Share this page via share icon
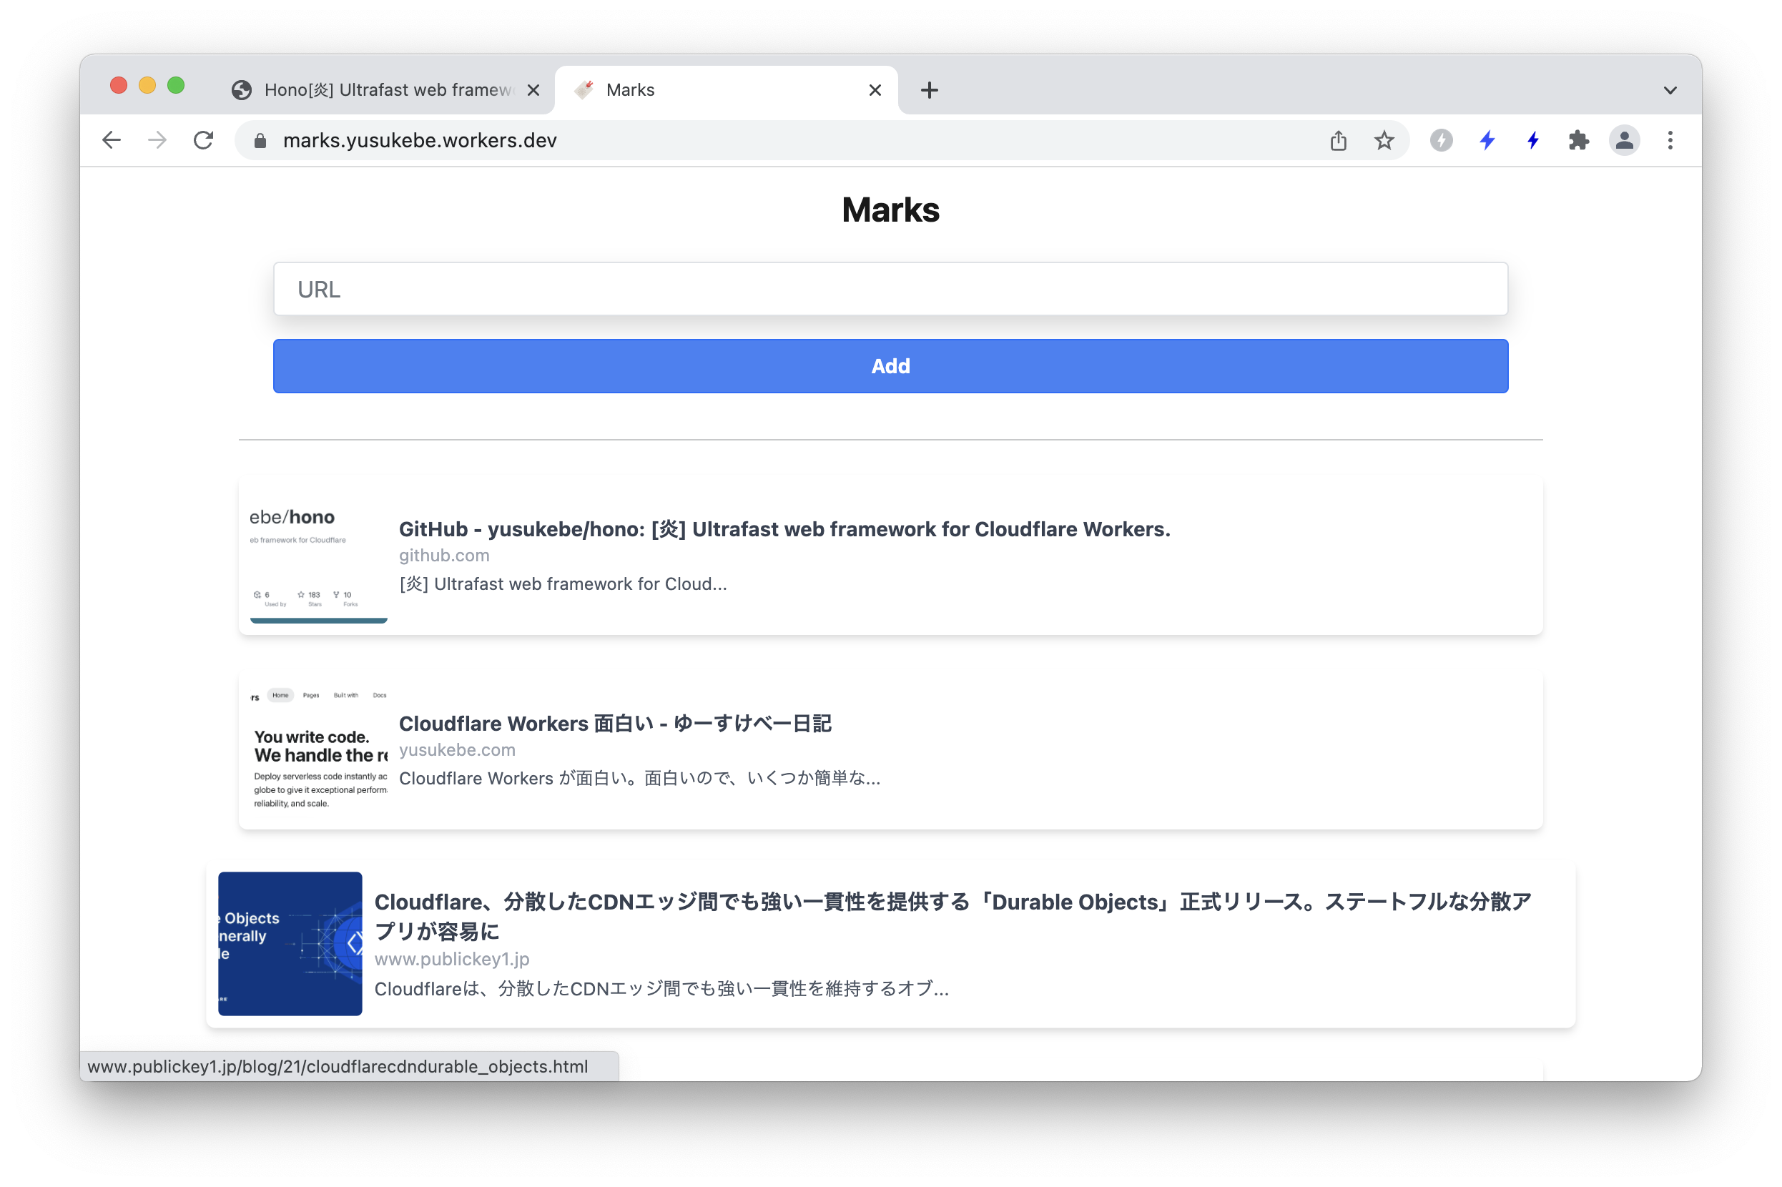The height and width of the screenshot is (1187, 1782). tap(1338, 140)
